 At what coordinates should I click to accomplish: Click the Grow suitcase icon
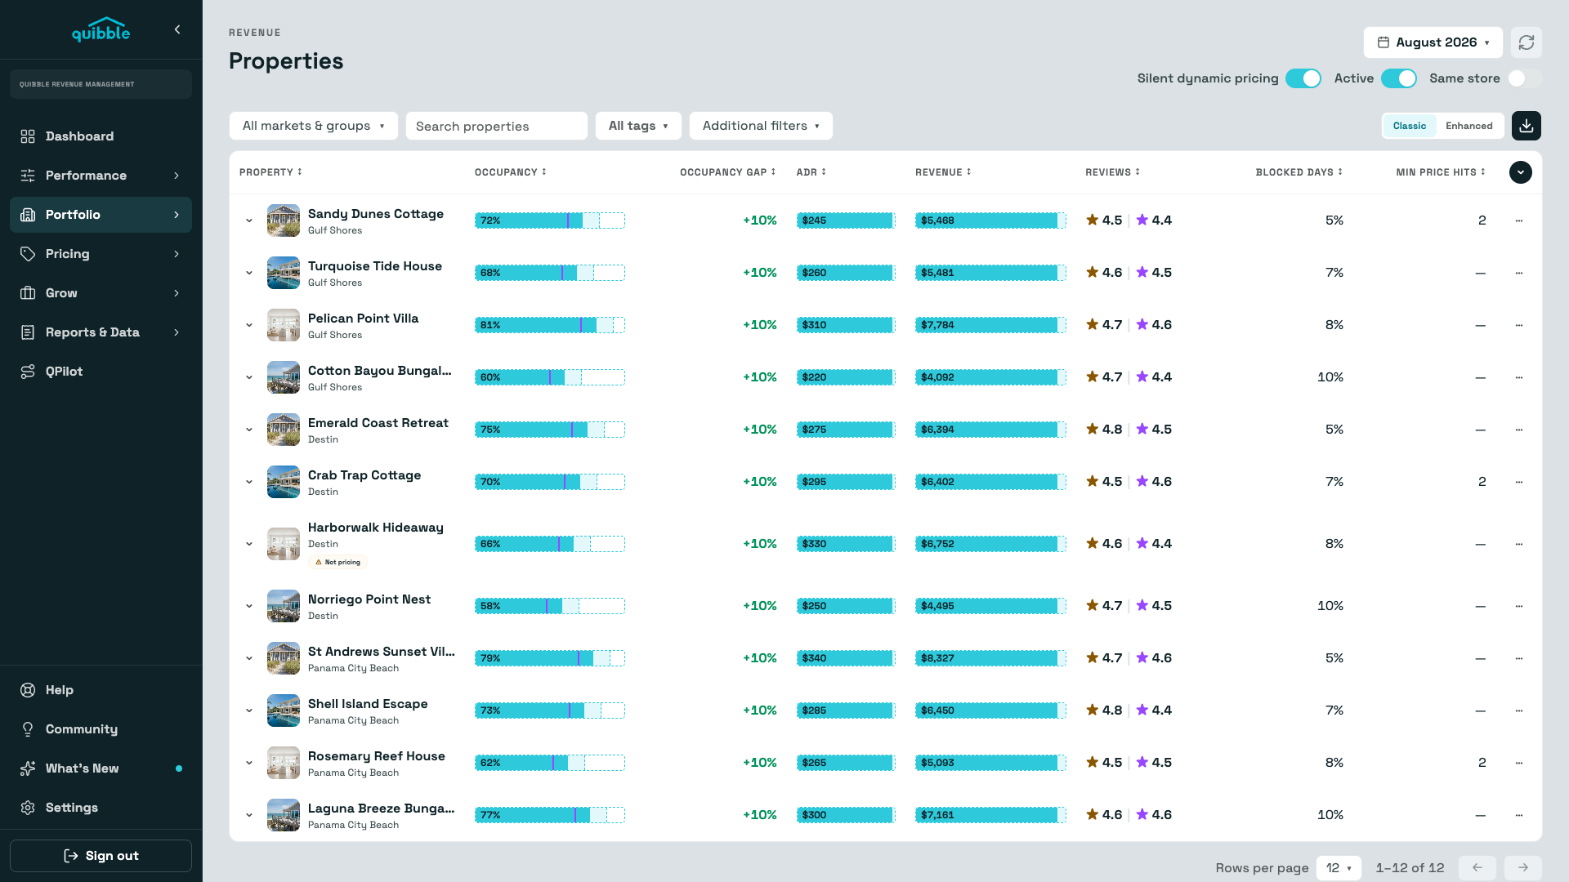coord(28,293)
